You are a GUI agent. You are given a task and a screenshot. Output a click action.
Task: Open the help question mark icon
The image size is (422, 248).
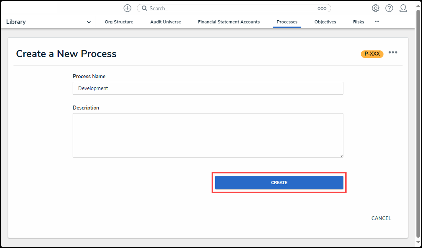(x=389, y=8)
